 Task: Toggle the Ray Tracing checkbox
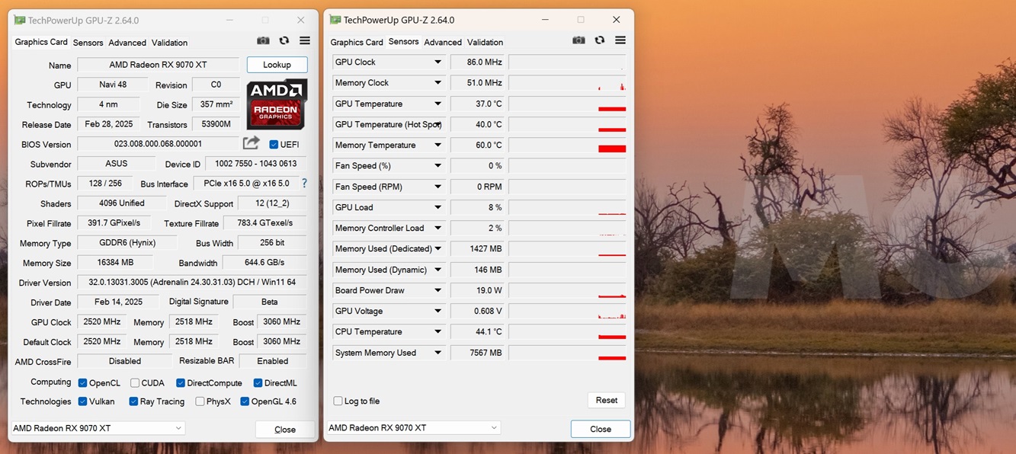(x=133, y=401)
